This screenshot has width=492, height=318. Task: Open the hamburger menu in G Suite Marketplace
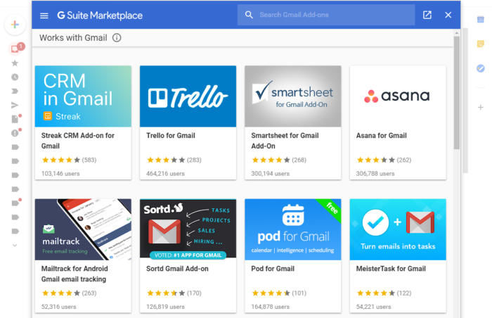click(x=44, y=15)
